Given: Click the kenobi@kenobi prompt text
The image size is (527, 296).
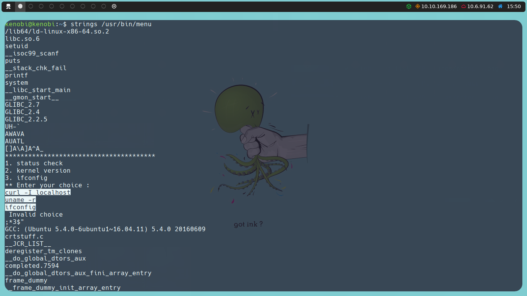Looking at the screenshot, I should [x=30, y=24].
